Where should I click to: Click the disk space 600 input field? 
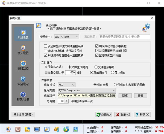70,72
